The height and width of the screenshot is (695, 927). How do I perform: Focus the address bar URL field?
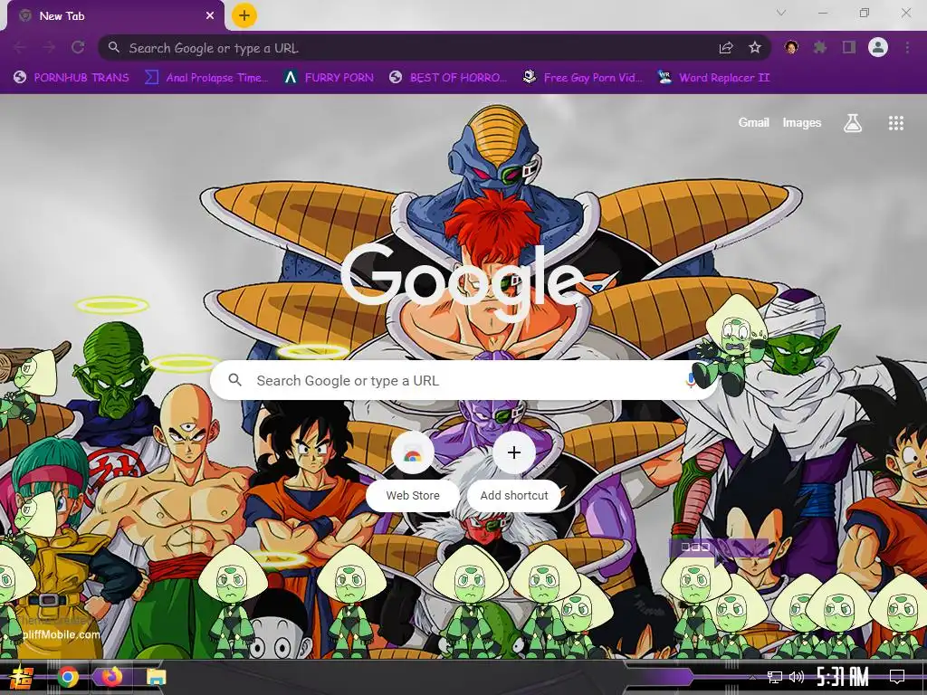435,48
